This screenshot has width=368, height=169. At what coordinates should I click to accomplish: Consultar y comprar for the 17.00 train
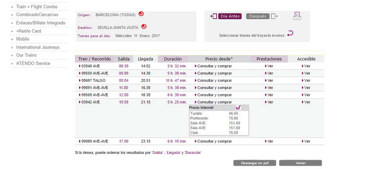(x=213, y=141)
